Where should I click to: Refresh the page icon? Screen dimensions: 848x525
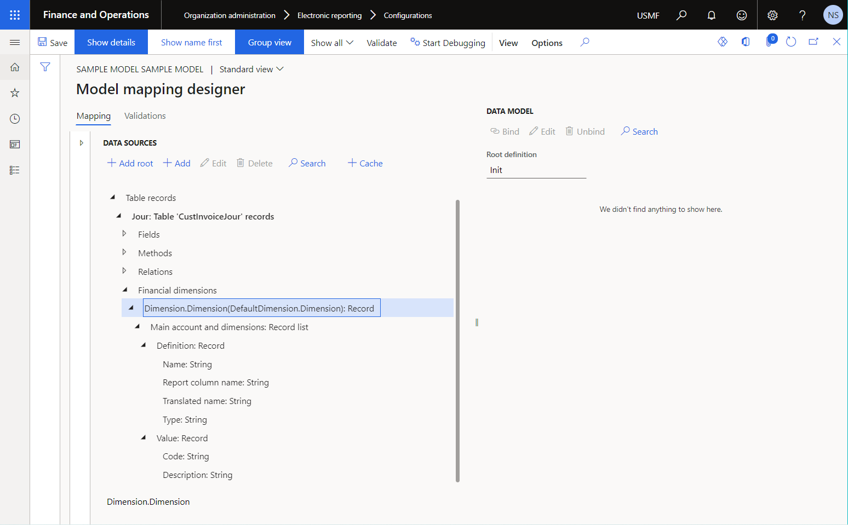point(791,42)
